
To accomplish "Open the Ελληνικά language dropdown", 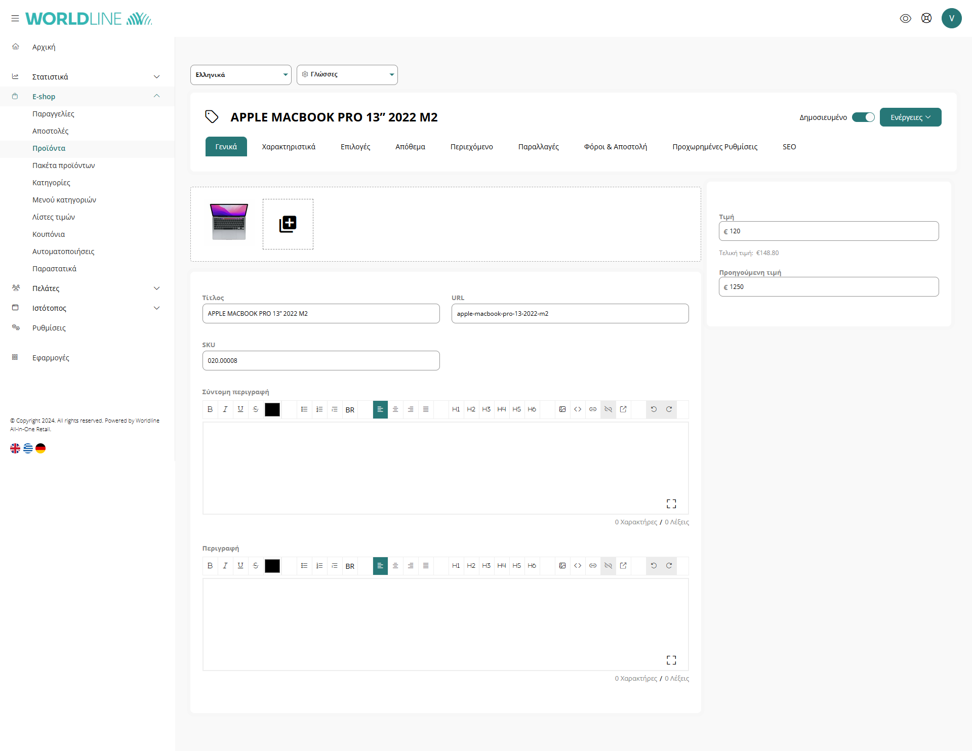I will (x=241, y=75).
